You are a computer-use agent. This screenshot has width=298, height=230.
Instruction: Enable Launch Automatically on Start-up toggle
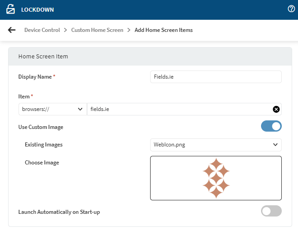(271, 211)
